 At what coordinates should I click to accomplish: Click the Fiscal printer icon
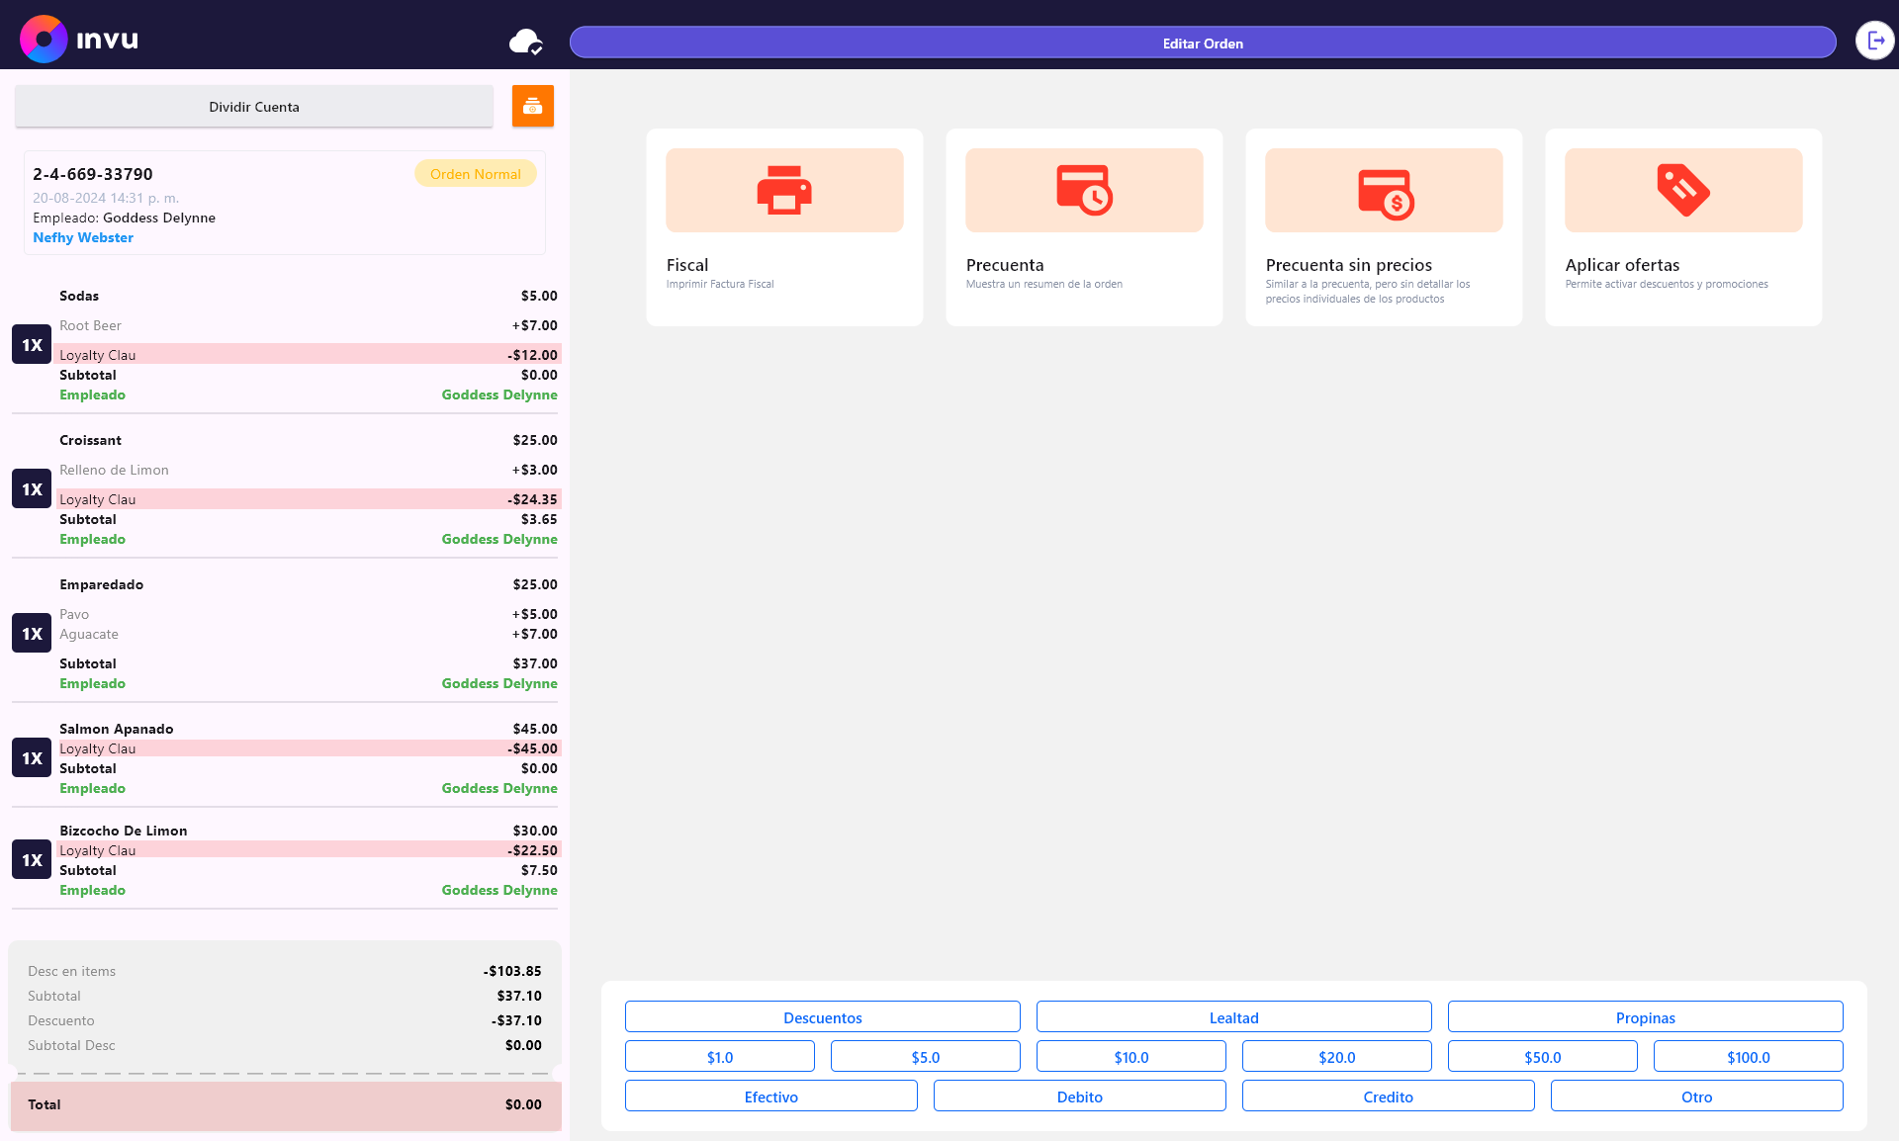pos(784,190)
